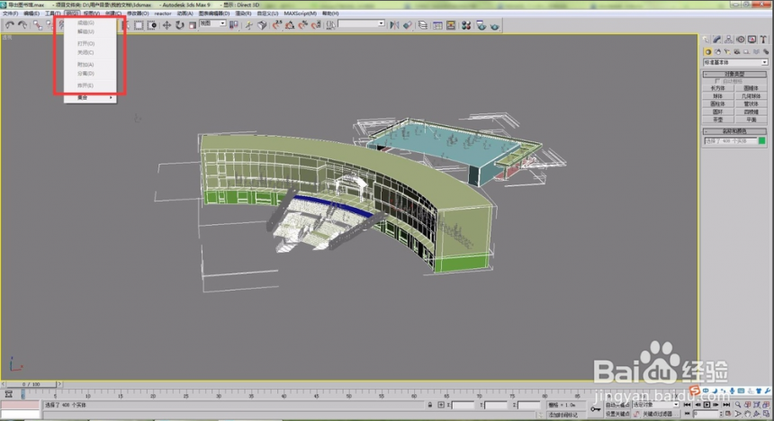Image resolution: width=774 pixels, height=421 pixels.
Task: Click the Undo arrow in main toolbar
Action: [10, 25]
